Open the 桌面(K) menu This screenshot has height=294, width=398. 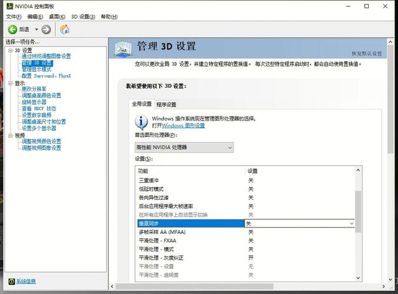pyautogui.click(x=57, y=17)
